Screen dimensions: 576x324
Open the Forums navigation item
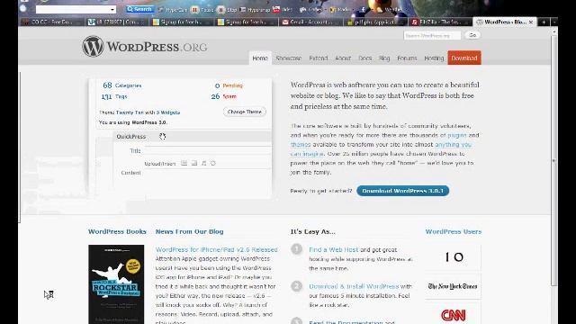[x=407, y=58]
